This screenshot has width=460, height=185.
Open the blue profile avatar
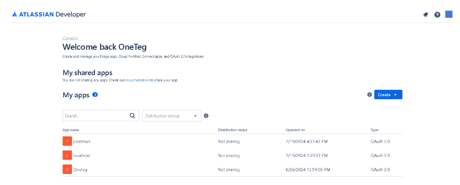click(449, 14)
